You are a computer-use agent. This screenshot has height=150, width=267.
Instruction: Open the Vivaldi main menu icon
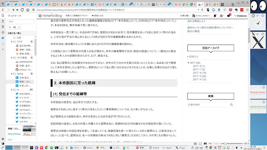[3, 4]
